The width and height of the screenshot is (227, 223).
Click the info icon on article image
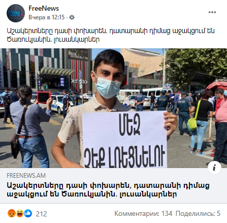coord(214,168)
